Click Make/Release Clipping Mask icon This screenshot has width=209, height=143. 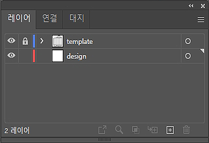tap(136, 130)
